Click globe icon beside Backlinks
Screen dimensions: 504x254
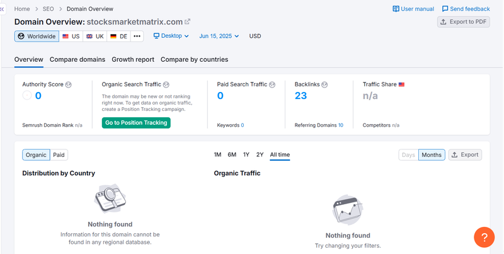pos(324,84)
